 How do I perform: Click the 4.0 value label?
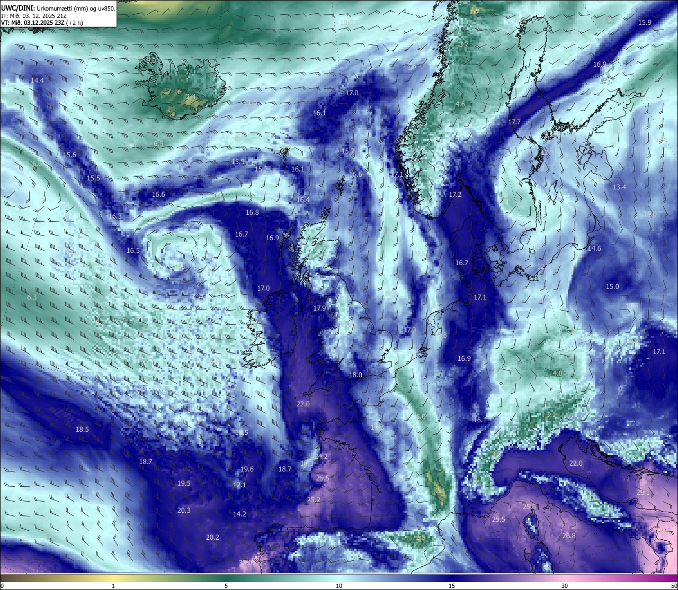[557, 374]
